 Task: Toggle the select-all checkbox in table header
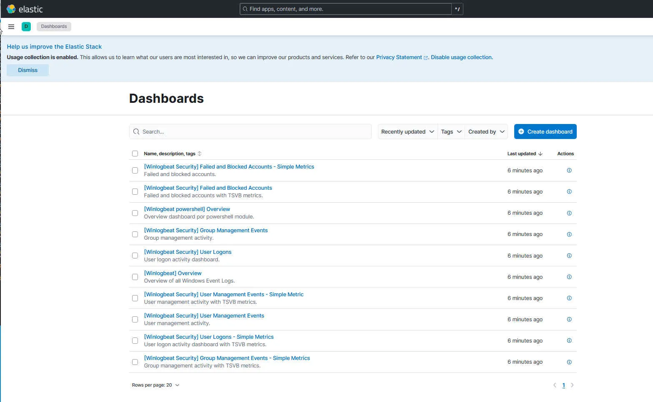pyautogui.click(x=135, y=154)
